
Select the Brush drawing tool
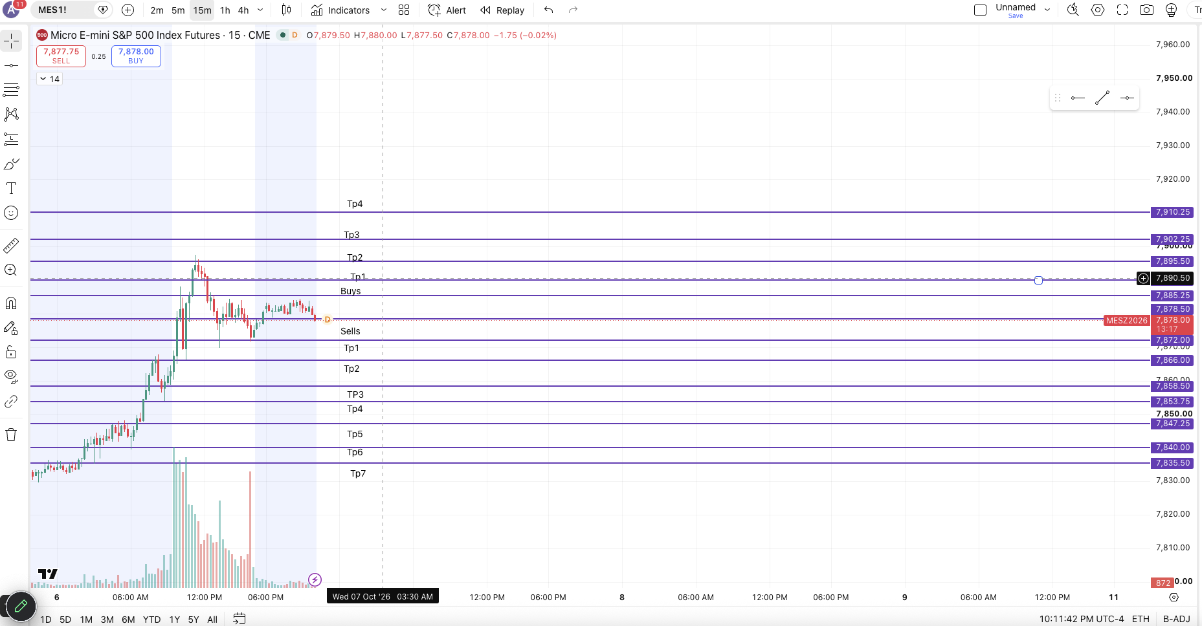click(12, 164)
